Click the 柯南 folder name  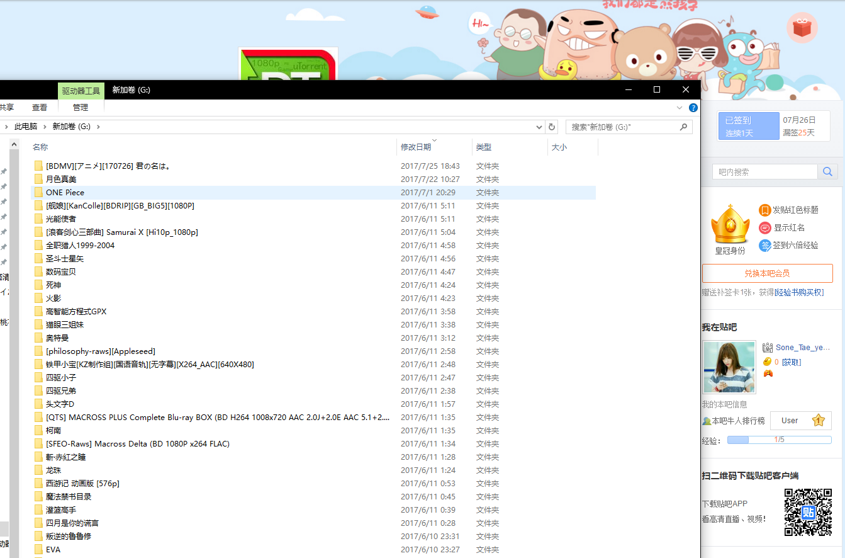(x=53, y=431)
